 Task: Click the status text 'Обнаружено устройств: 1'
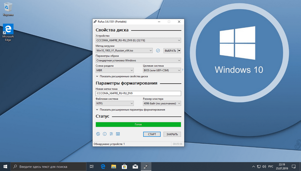tap(109, 144)
